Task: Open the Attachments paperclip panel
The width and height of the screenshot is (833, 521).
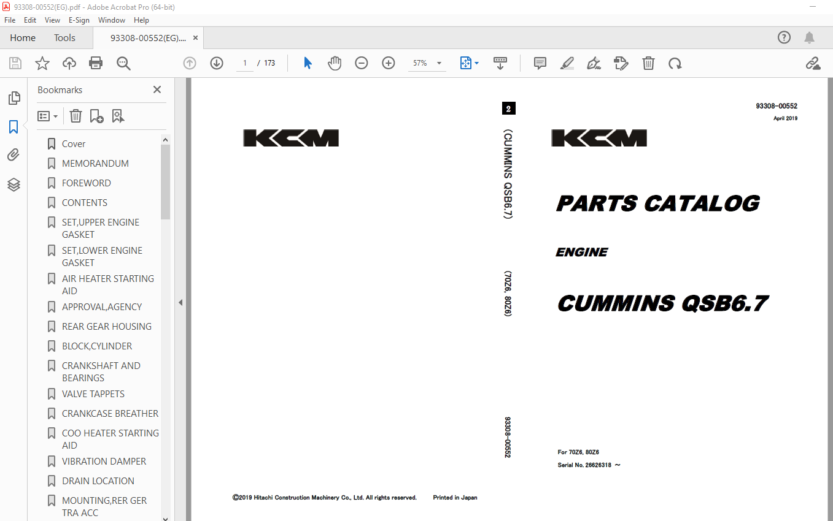Action: tap(14, 155)
